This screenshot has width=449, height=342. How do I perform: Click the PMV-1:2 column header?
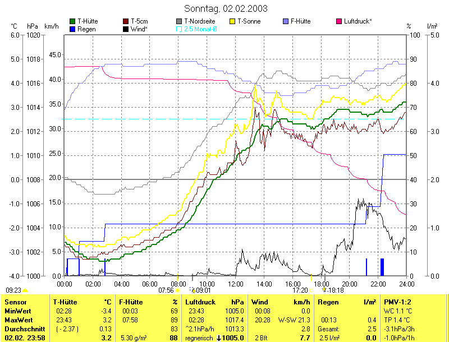[398, 302]
